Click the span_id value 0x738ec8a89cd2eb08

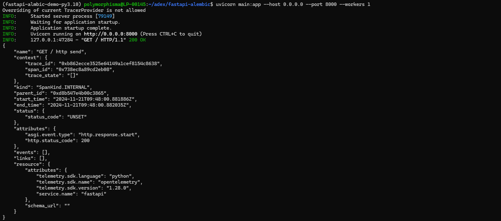84,70
